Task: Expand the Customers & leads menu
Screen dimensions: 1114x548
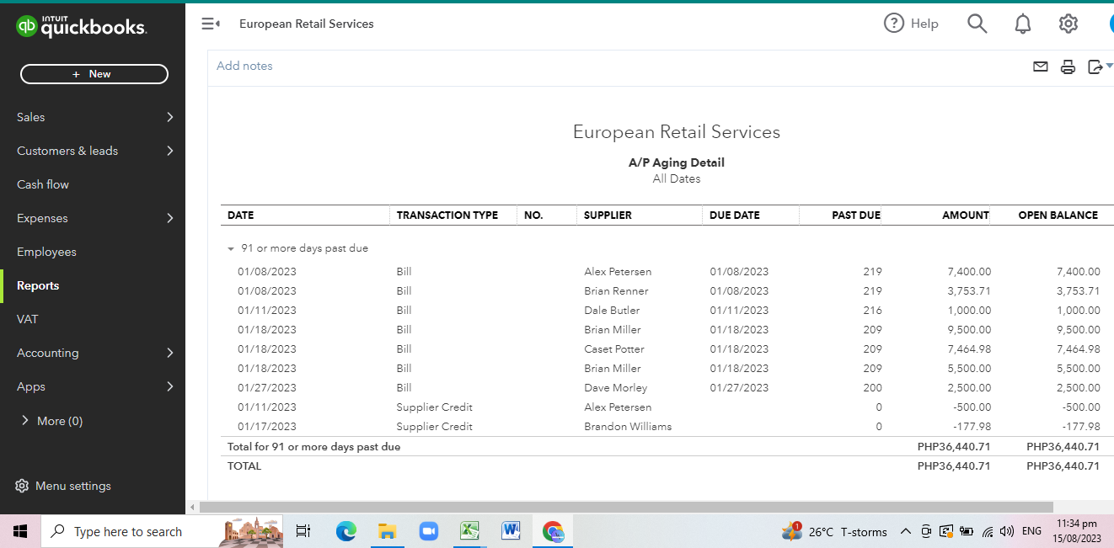Action: pyautogui.click(x=93, y=151)
